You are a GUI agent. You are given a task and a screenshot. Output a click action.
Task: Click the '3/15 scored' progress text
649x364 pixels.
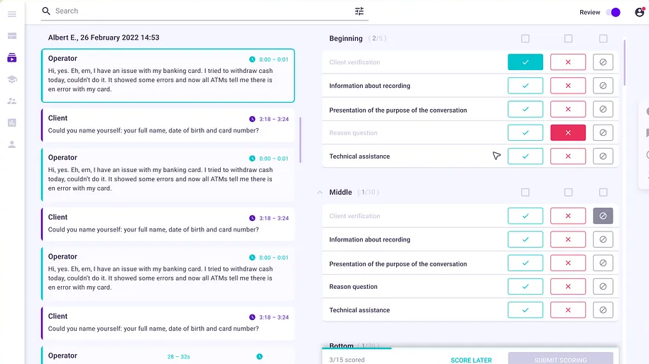347,360
